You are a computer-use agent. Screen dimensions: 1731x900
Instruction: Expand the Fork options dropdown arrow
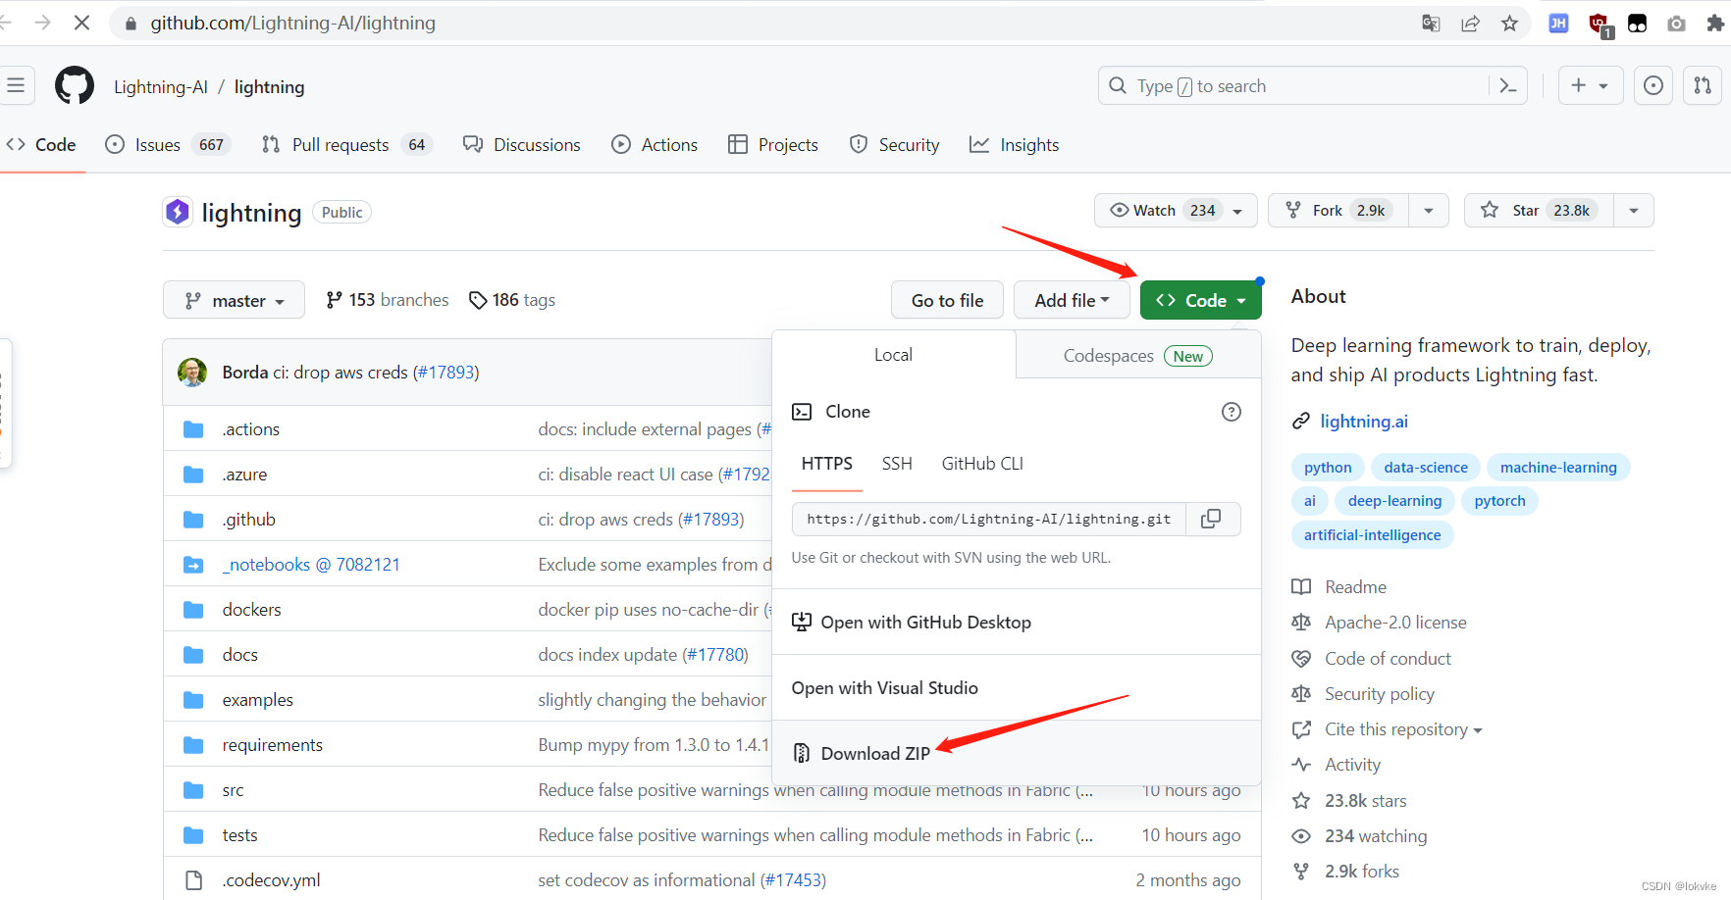tap(1429, 211)
